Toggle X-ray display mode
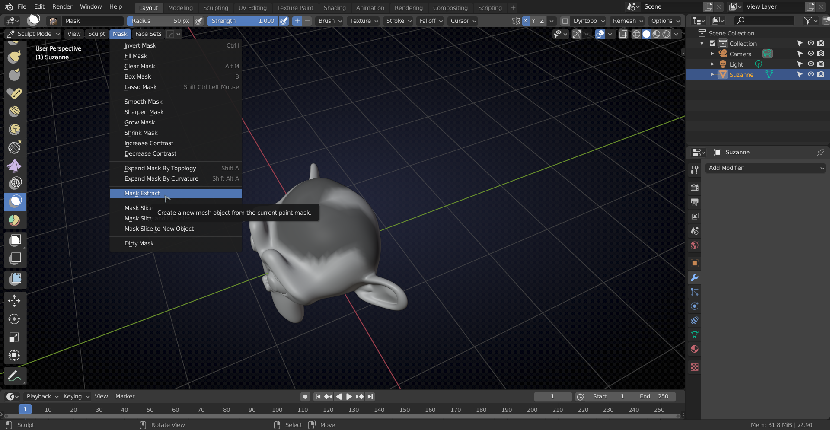This screenshot has width=830, height=430. click(x=623, y=34)
